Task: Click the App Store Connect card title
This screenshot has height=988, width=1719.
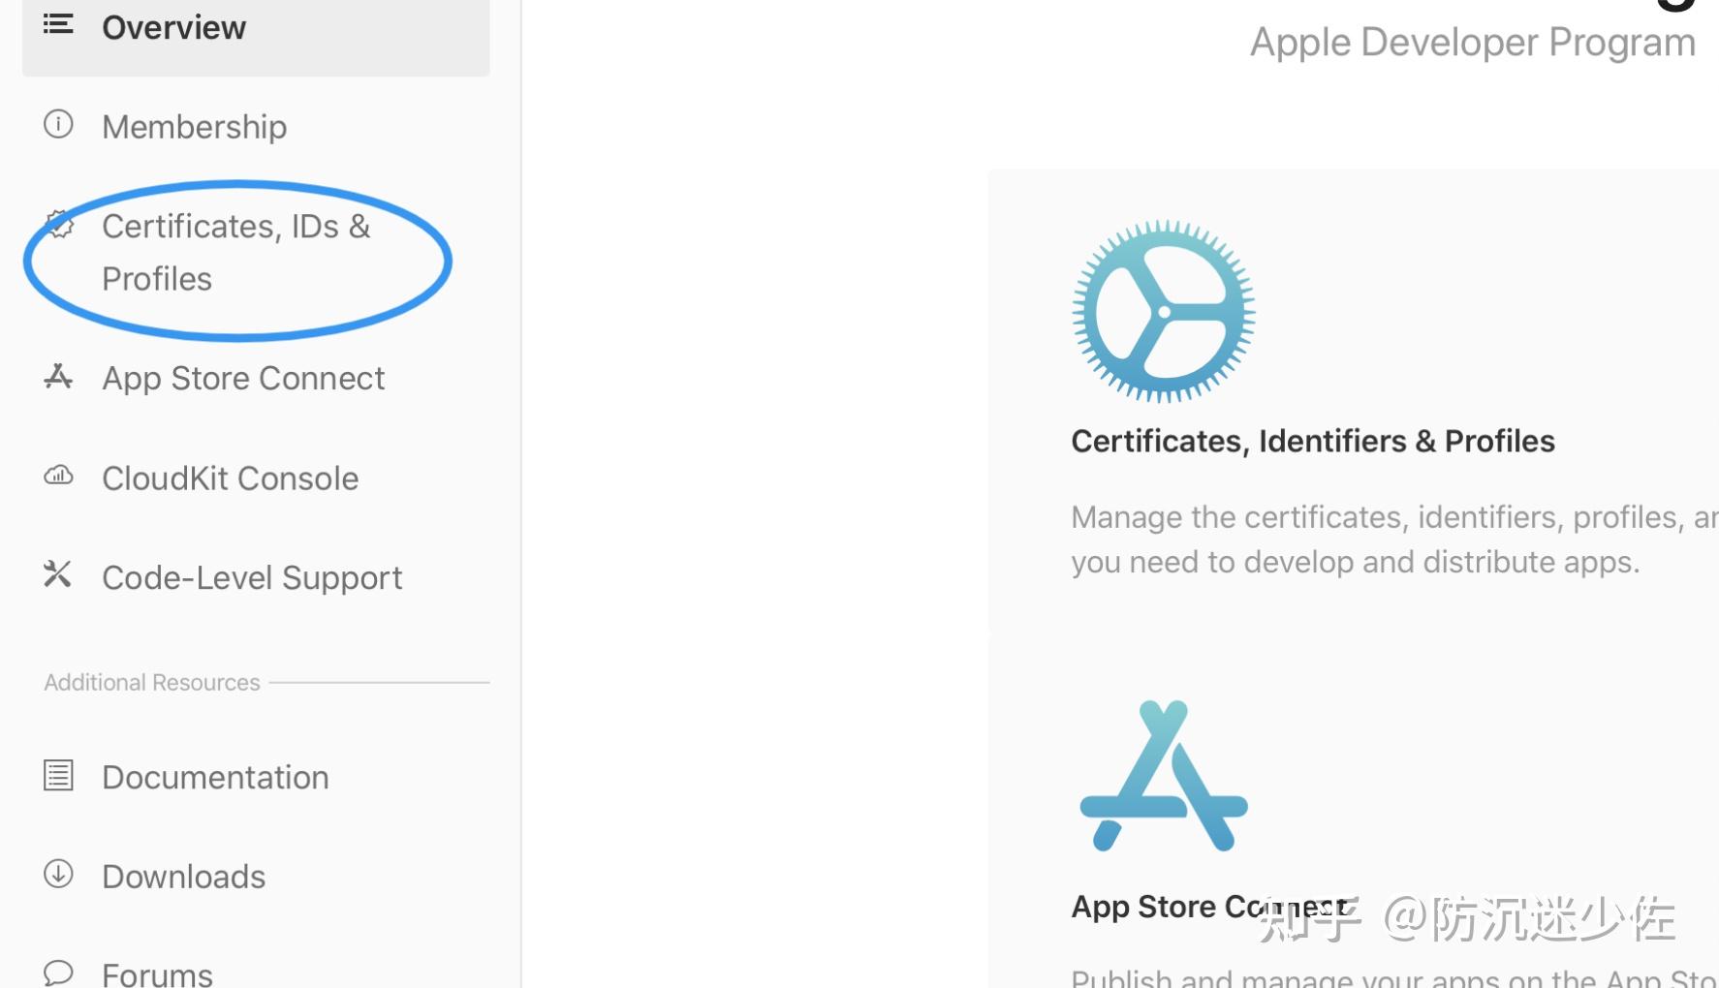Action: coord(1163,908)
